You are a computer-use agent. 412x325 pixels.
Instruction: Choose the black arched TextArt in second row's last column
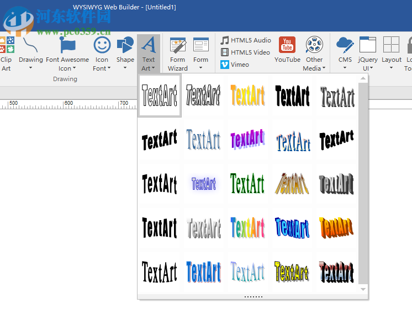(336, 140)
